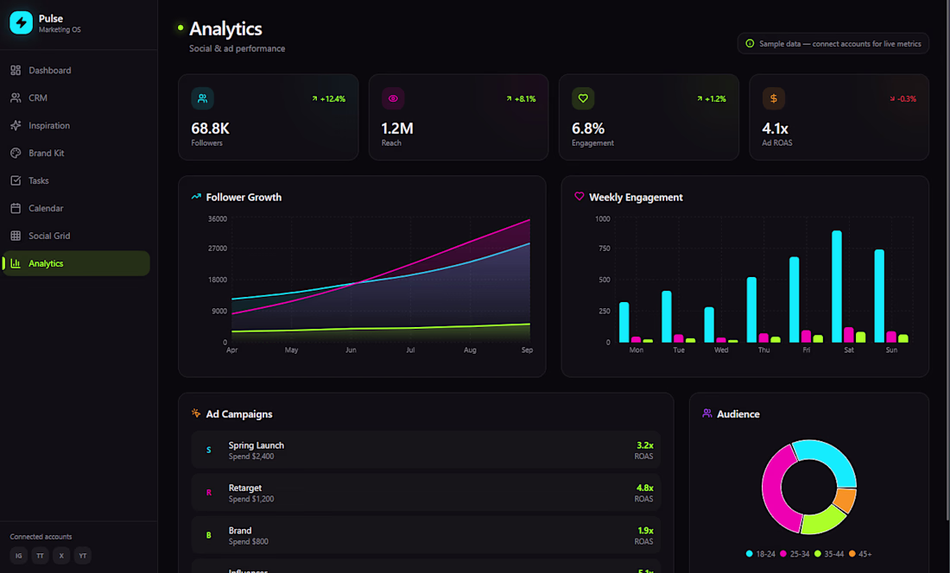Click the Dashboard grid icon in sidebar
The width and height of the screenshot is (950, 573).
click(16, 70)
